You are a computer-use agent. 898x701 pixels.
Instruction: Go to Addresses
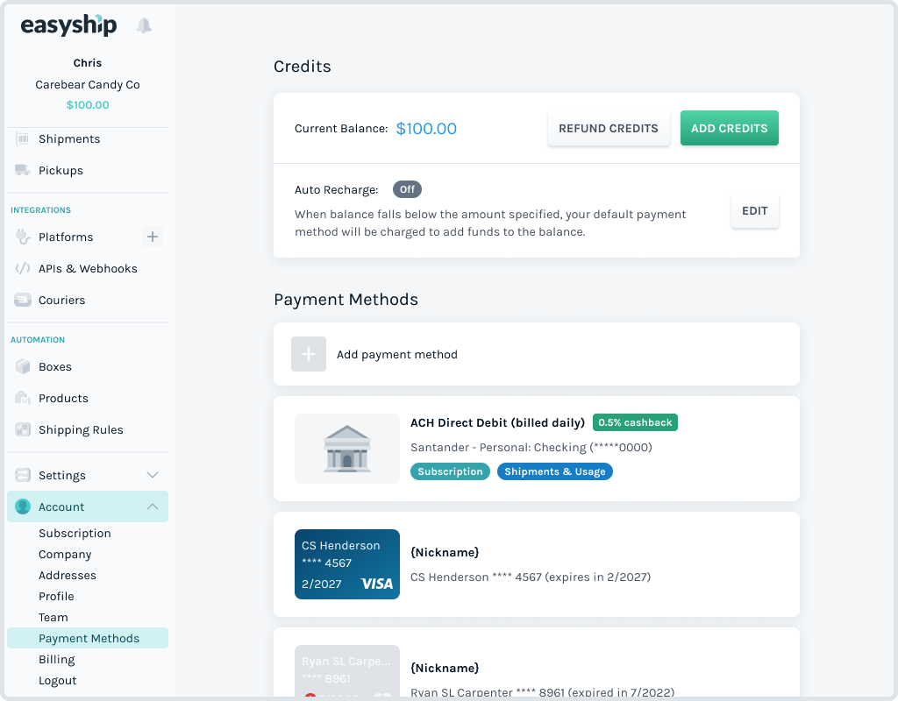click(68, 575)
